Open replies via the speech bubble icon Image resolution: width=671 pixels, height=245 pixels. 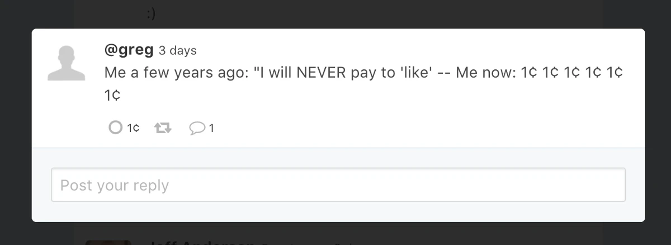(197, 129)
